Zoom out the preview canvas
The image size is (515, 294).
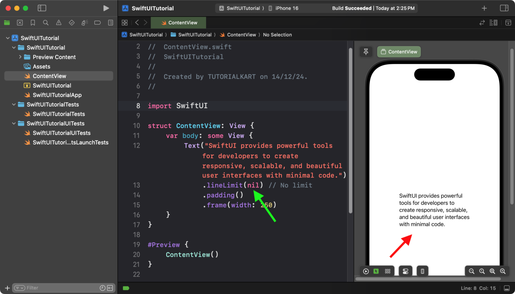pos(471,271)
